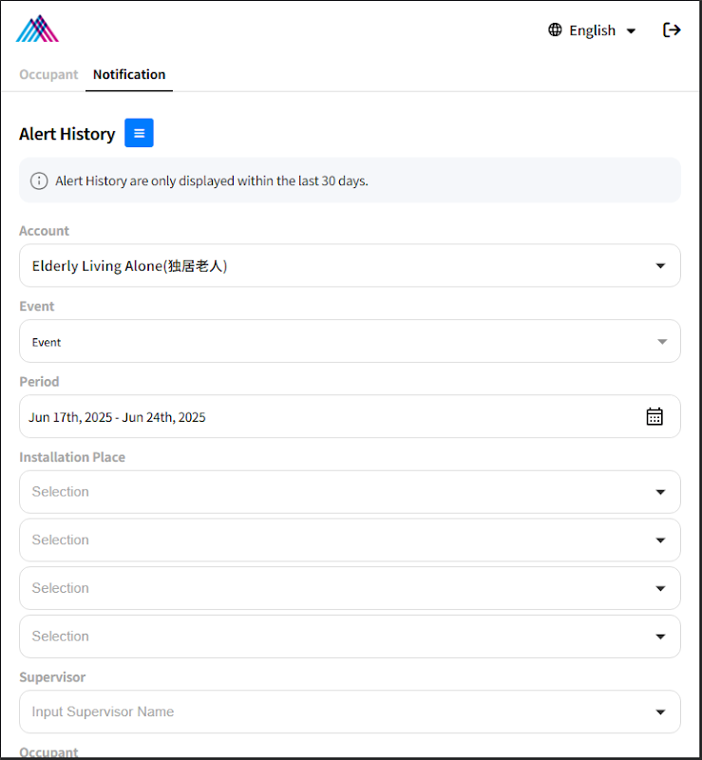Open the Period calendar icon
Viewport: 702px width, 760px height.
pos(655,417)
